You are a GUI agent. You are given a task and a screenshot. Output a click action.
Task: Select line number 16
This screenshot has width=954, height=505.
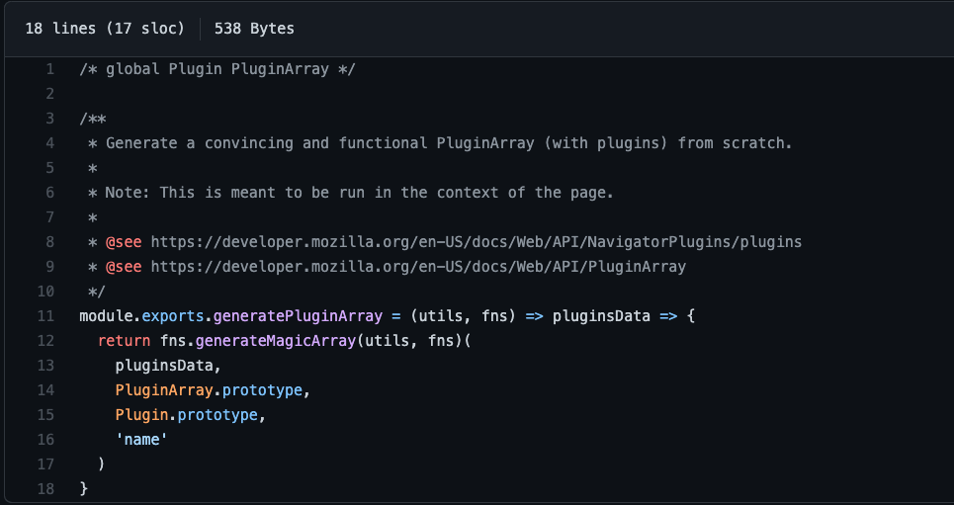point(45,440)
